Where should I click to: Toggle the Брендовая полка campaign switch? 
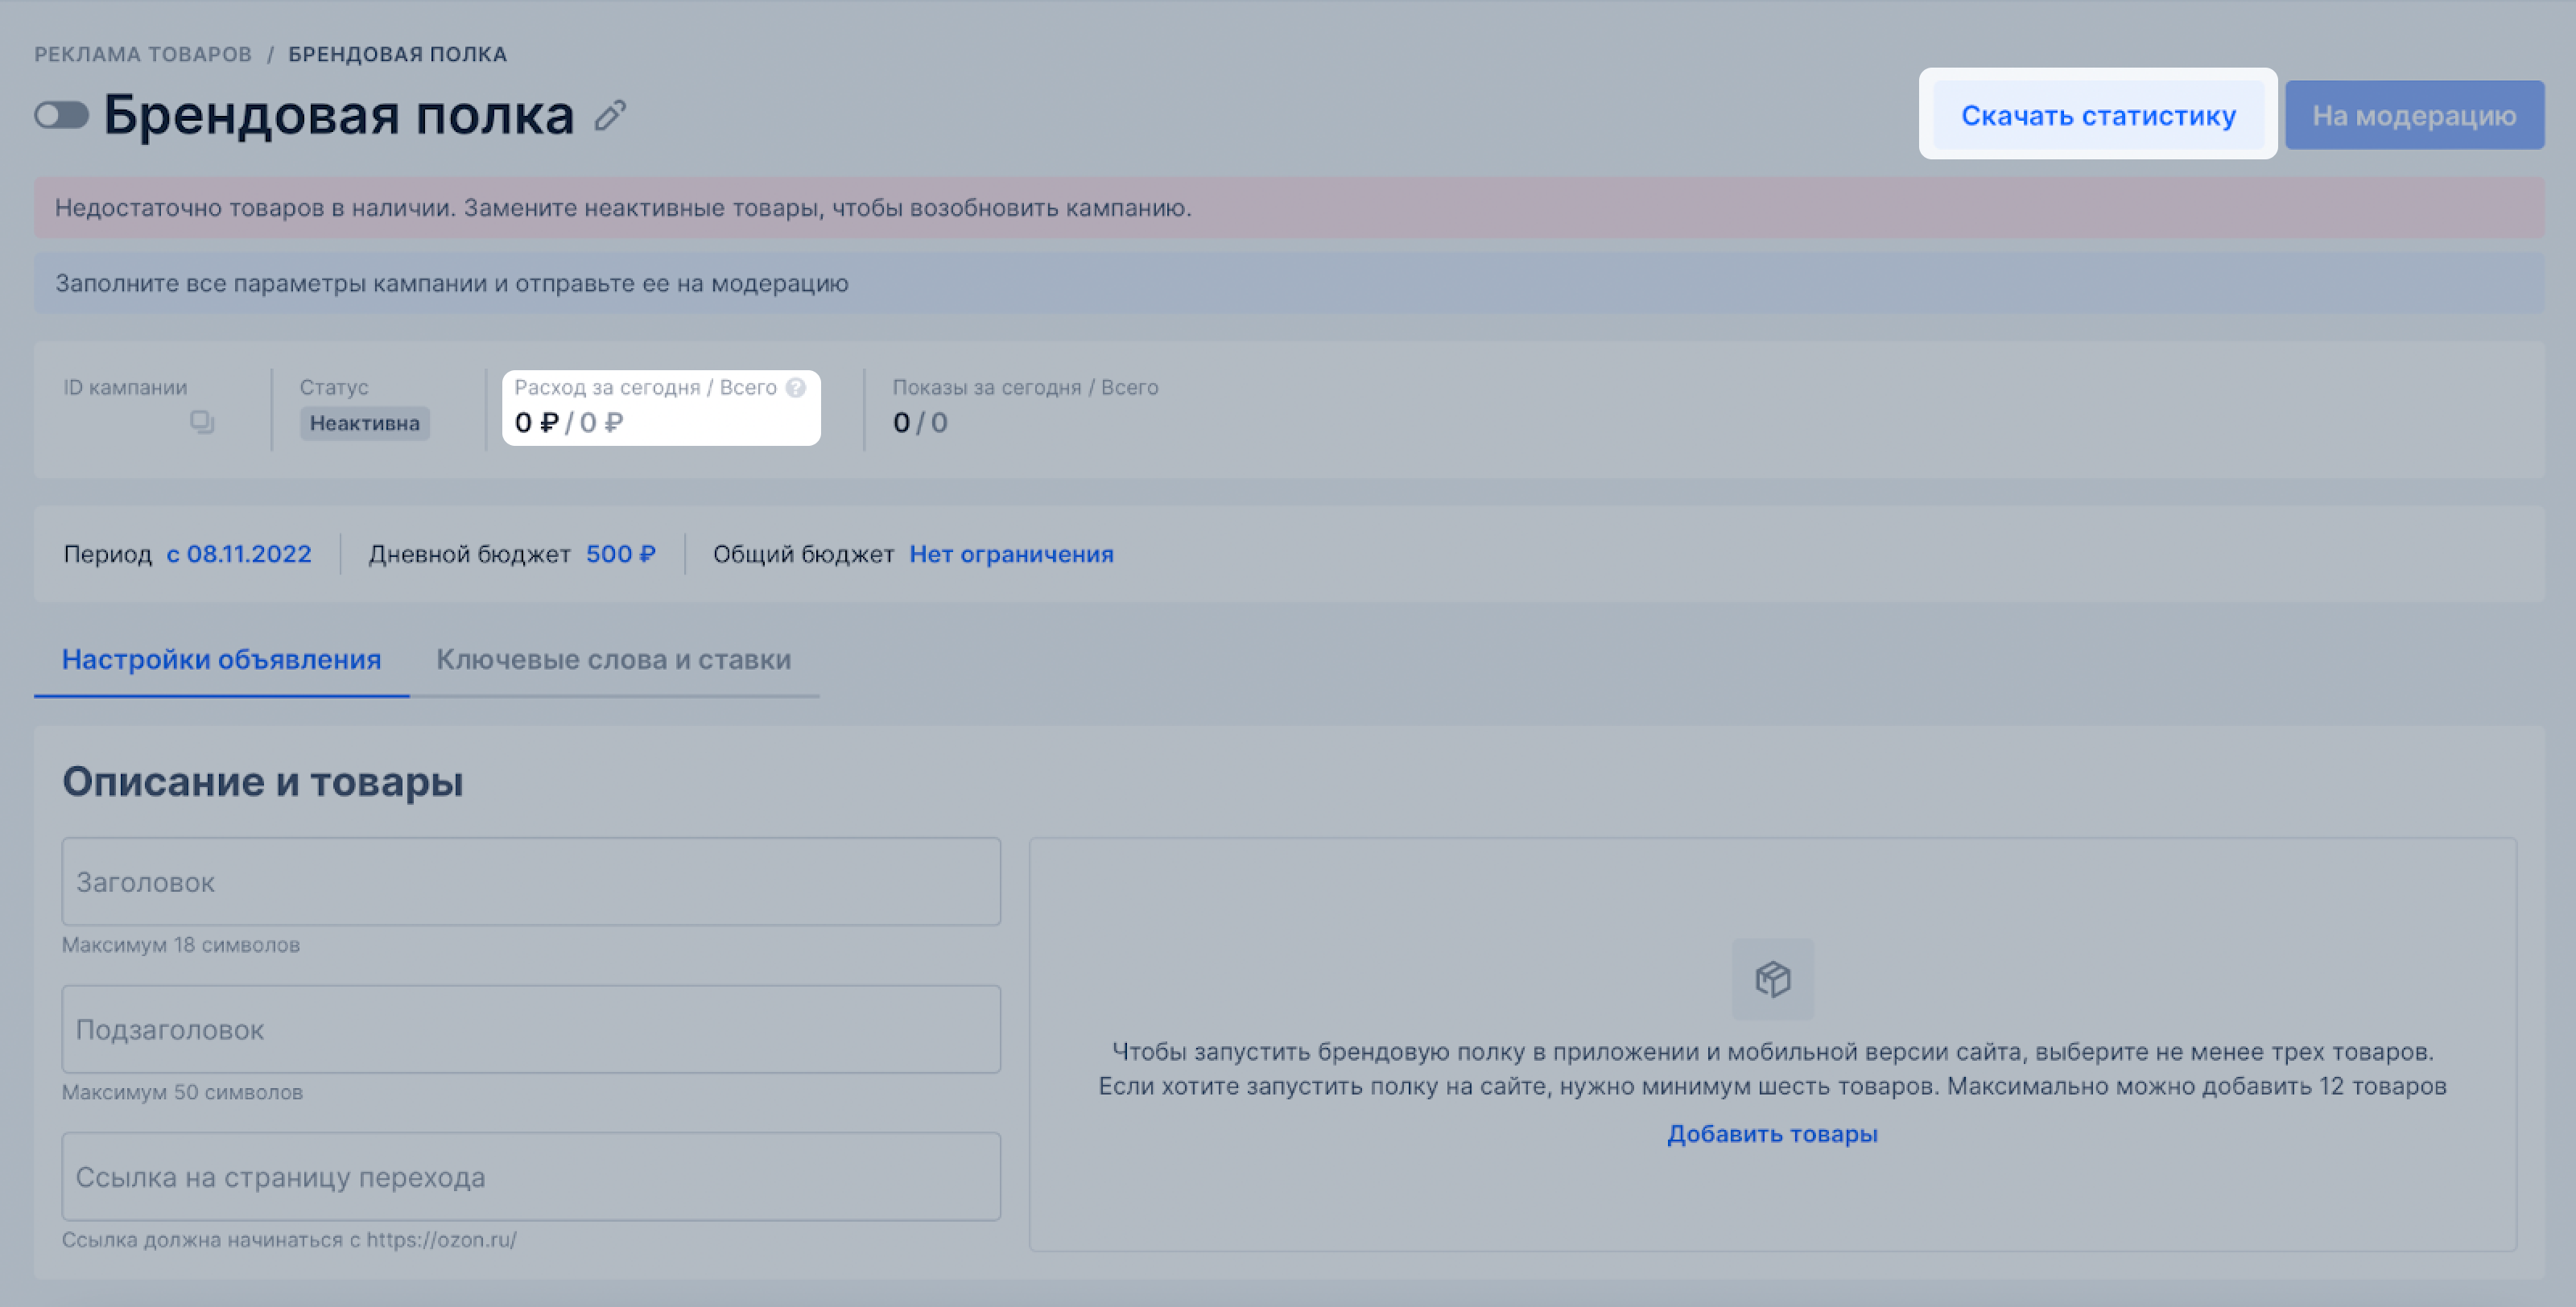[x=61, y=116]
